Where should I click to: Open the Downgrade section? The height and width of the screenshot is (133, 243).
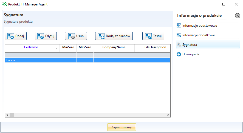[x=208, y=54]
